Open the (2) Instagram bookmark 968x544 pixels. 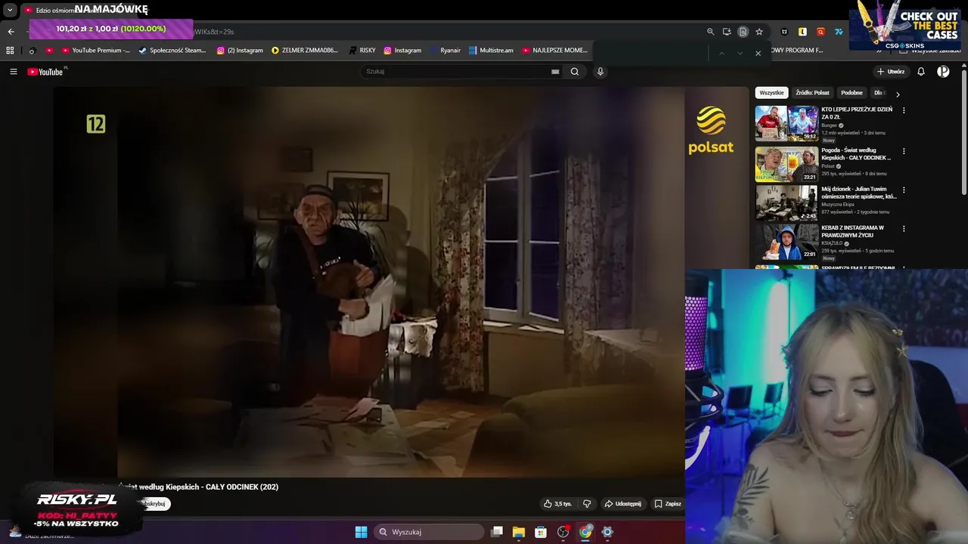tap(240, 51)
